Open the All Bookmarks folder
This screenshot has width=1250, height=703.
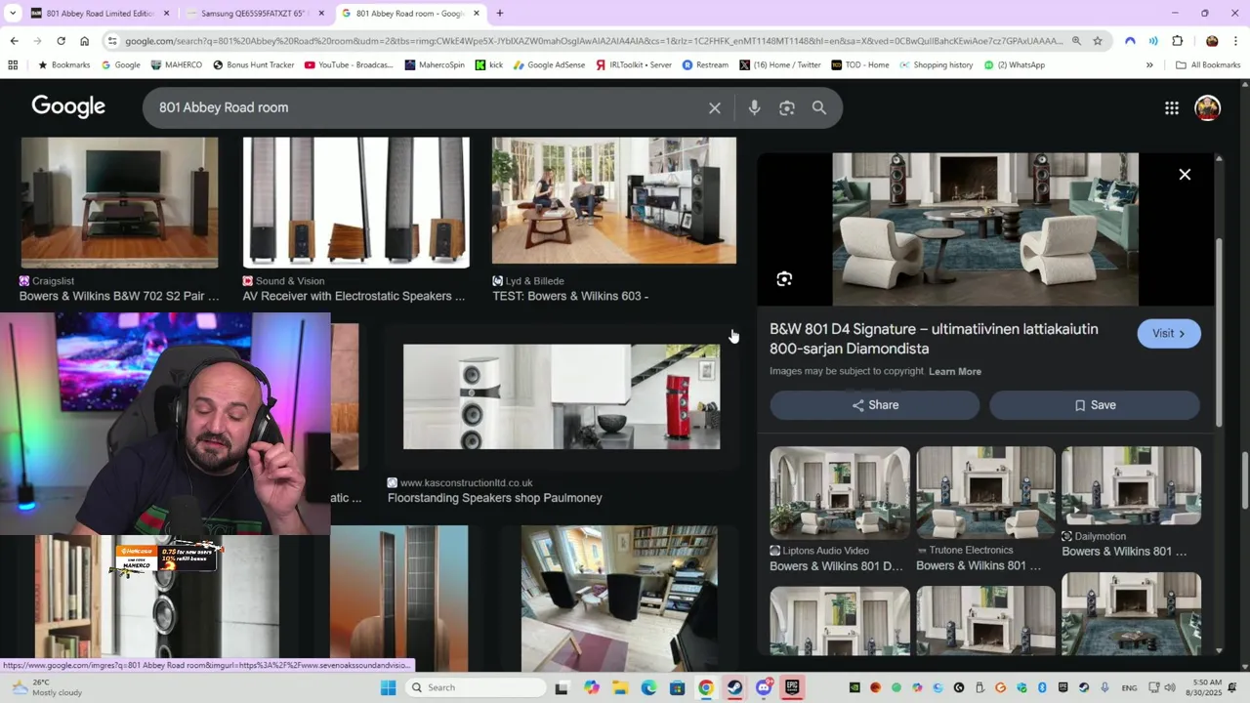pyautogui.click(x=1208, y=65)
